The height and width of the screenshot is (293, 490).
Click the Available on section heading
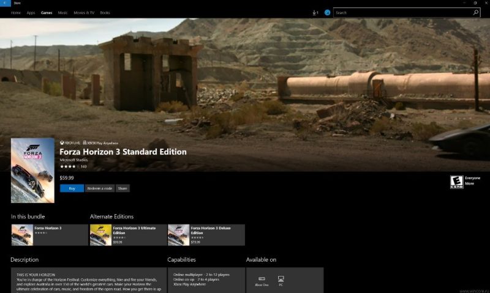tap(262, 259)
